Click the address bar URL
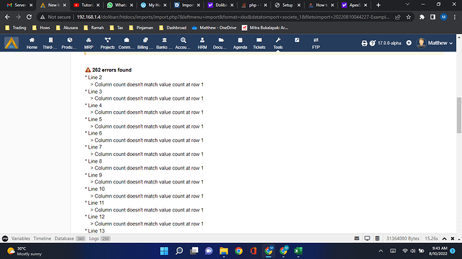 pyautogui.click(x=233, y=17)
